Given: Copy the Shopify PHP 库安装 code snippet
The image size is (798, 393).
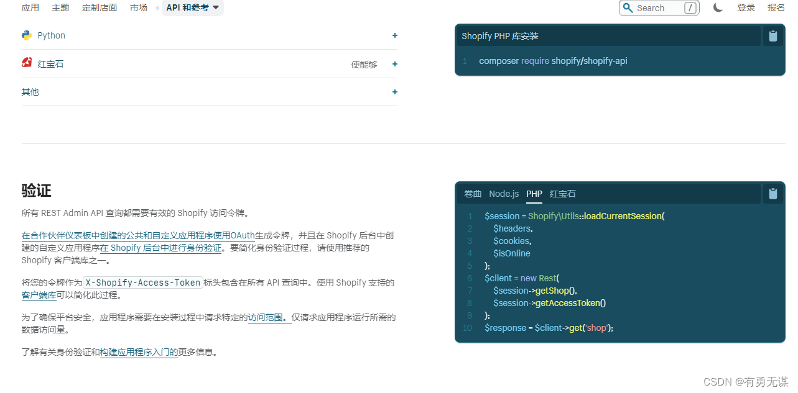Looking at the screenshot, I should click(x=773, y=36).
